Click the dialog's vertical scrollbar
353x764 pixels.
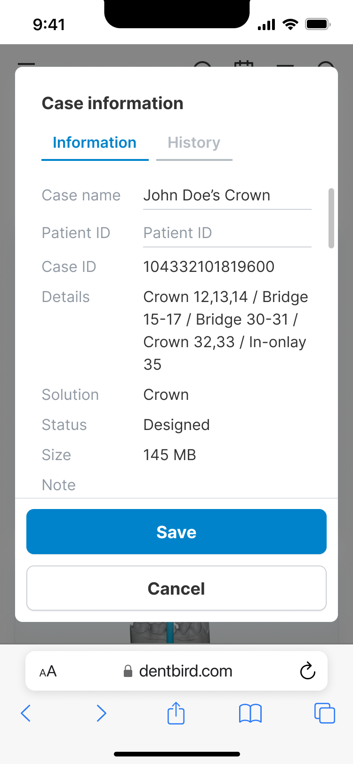coord(331,218)
